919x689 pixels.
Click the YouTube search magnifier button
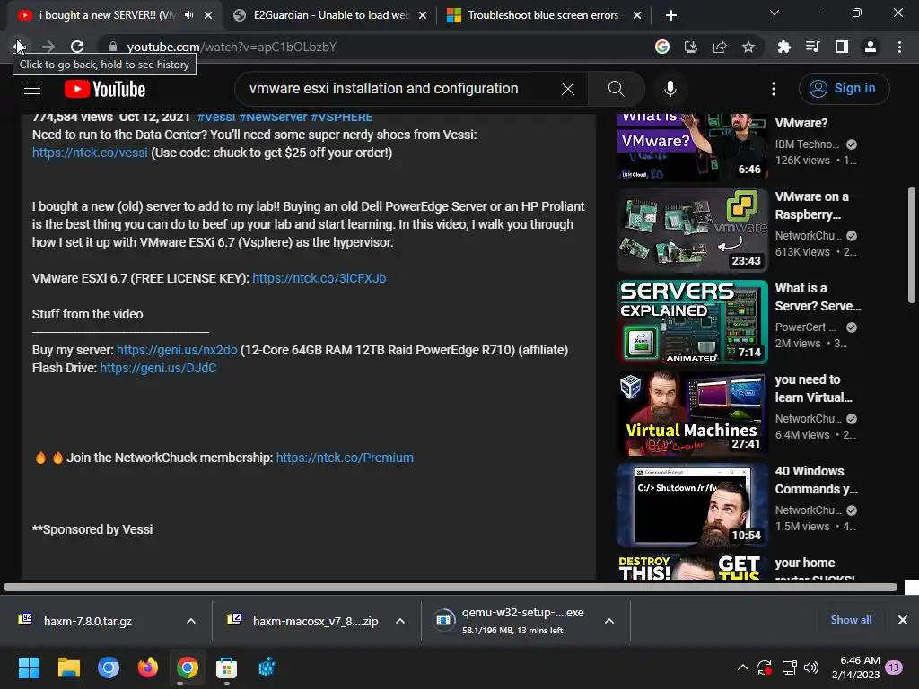(616, 89)
